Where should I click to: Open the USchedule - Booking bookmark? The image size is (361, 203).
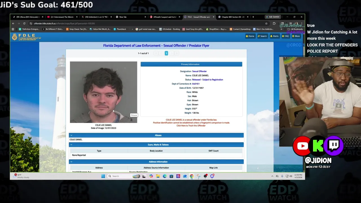[x=169, y=29]
